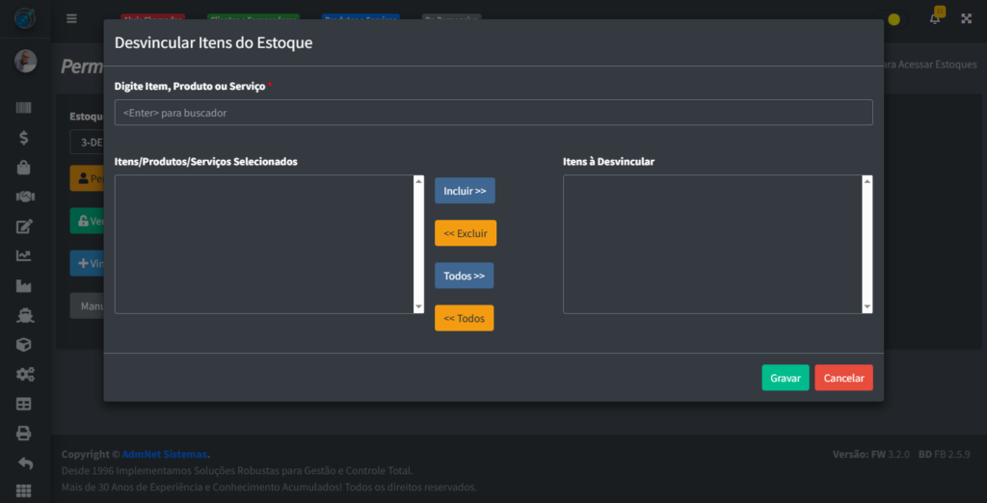Image resolution: width=987 pixels, height=503 pixels.
Task: Click the cogs settings sidebar icon
Action: [24, 374]
